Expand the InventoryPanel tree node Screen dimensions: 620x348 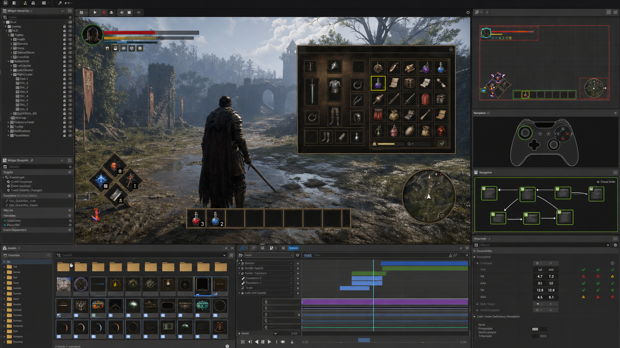coord(9,122)
